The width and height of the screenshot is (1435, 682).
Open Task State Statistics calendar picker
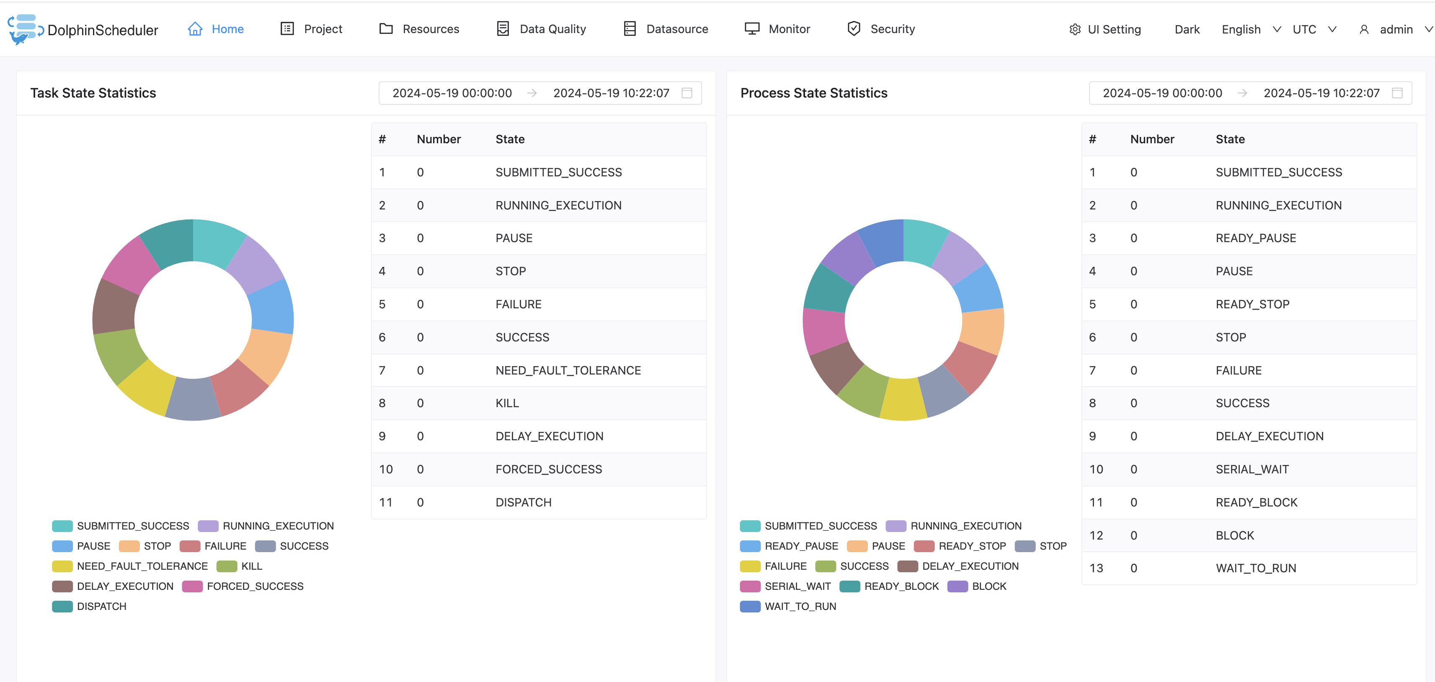[687, 93]
